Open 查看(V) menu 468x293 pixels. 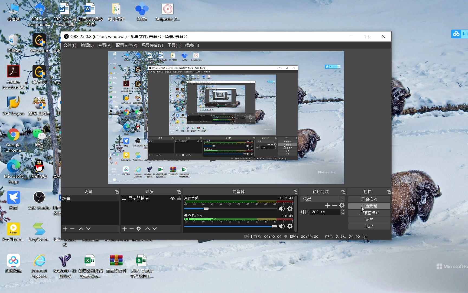[105, 45]
